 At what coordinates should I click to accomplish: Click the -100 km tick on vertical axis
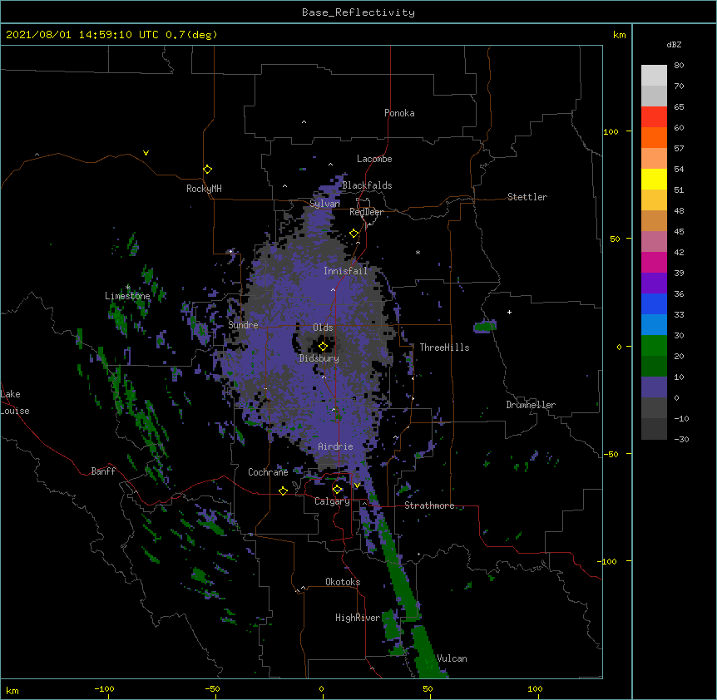pos(608,561)
